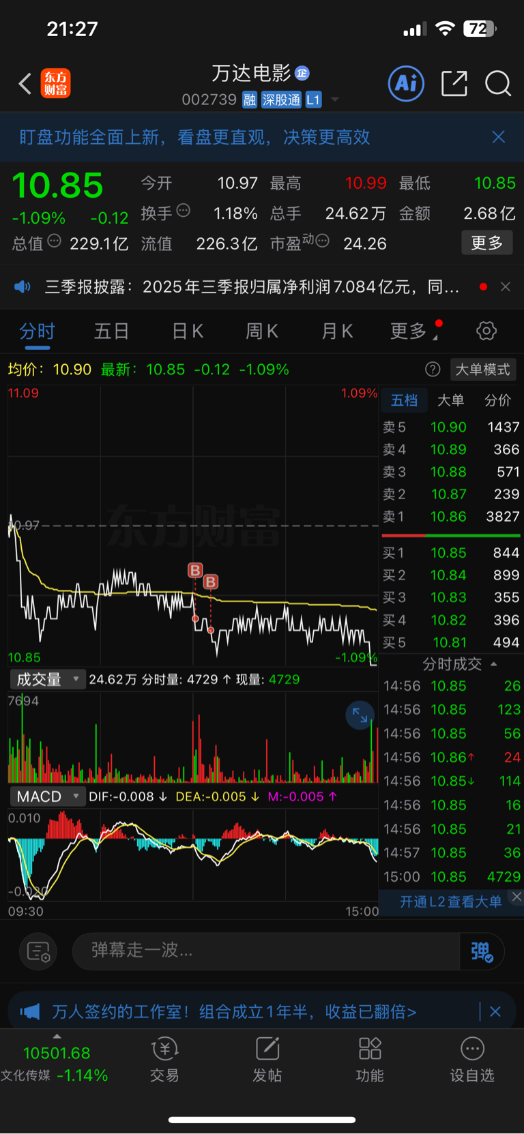Expand stock switcher arrow beside L1

click(335, 100)
